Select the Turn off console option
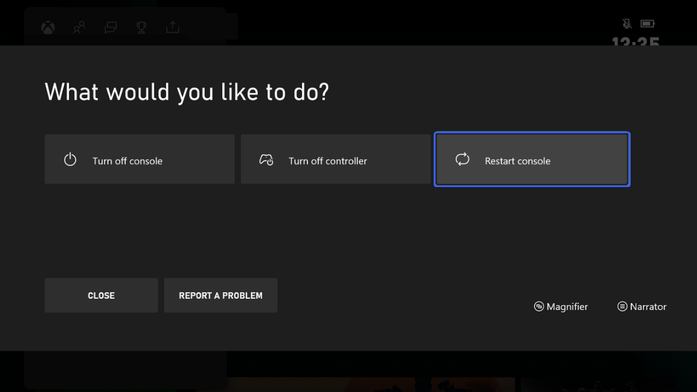The width and height of the screenshot is (697, 392). 139,159
